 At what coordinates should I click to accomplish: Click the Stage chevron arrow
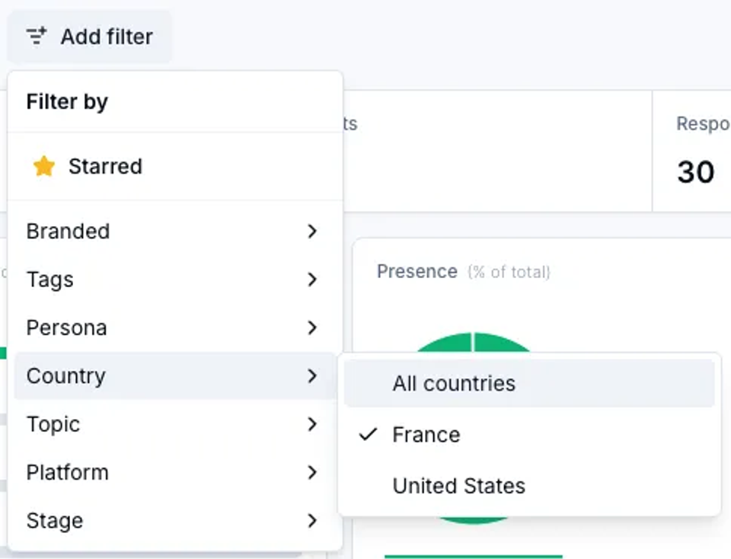coord(312,521)
